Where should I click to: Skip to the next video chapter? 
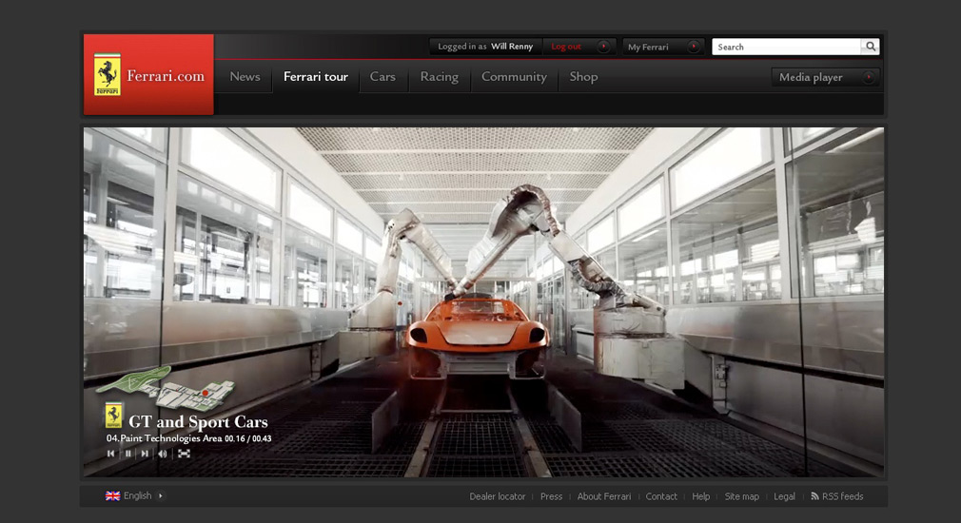[x=145, y=454]
